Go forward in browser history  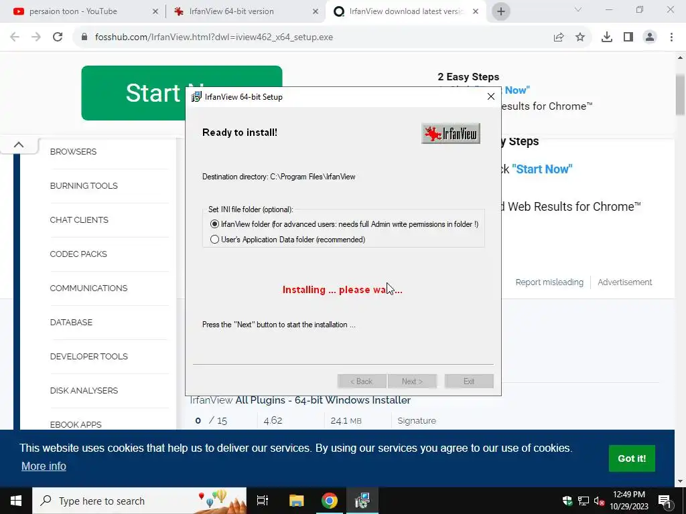tap(36, 37)
